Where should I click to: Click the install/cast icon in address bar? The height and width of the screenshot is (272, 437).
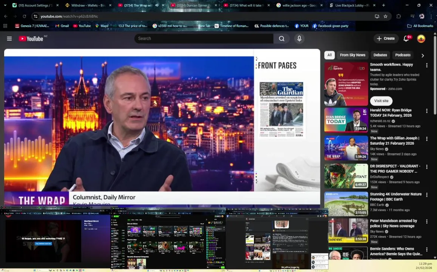pos(377,17)
